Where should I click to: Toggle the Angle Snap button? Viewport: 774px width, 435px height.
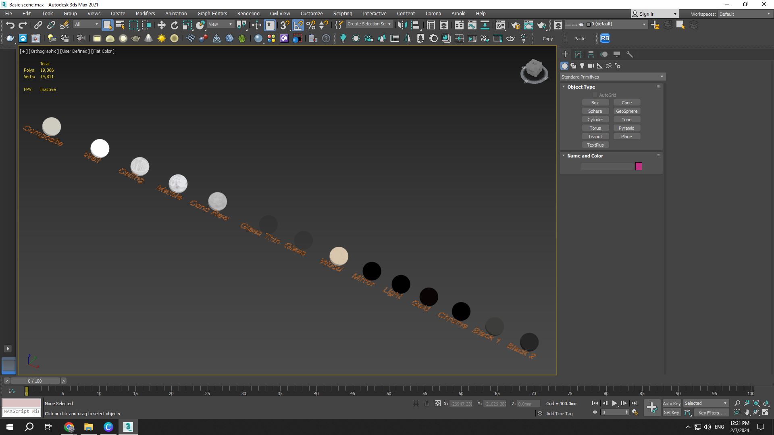298,25
